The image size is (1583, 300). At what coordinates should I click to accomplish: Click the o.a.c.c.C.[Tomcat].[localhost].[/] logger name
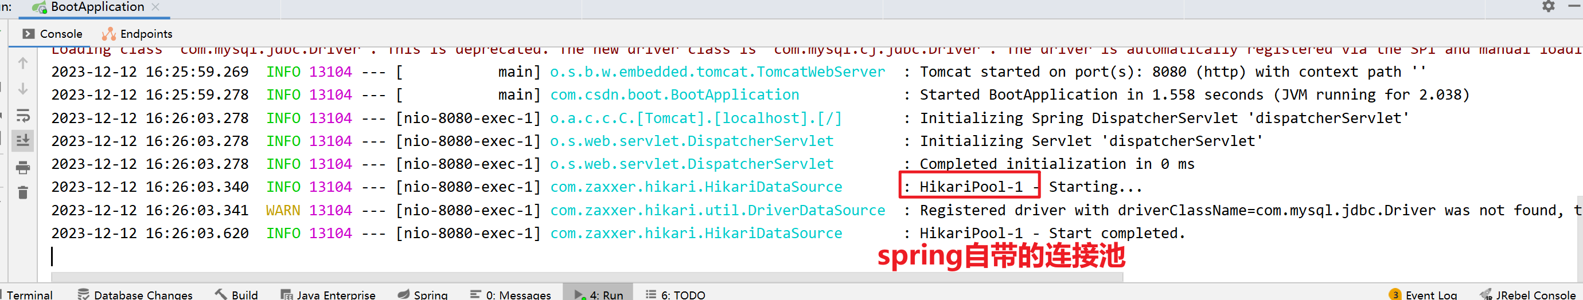[696, 118]
